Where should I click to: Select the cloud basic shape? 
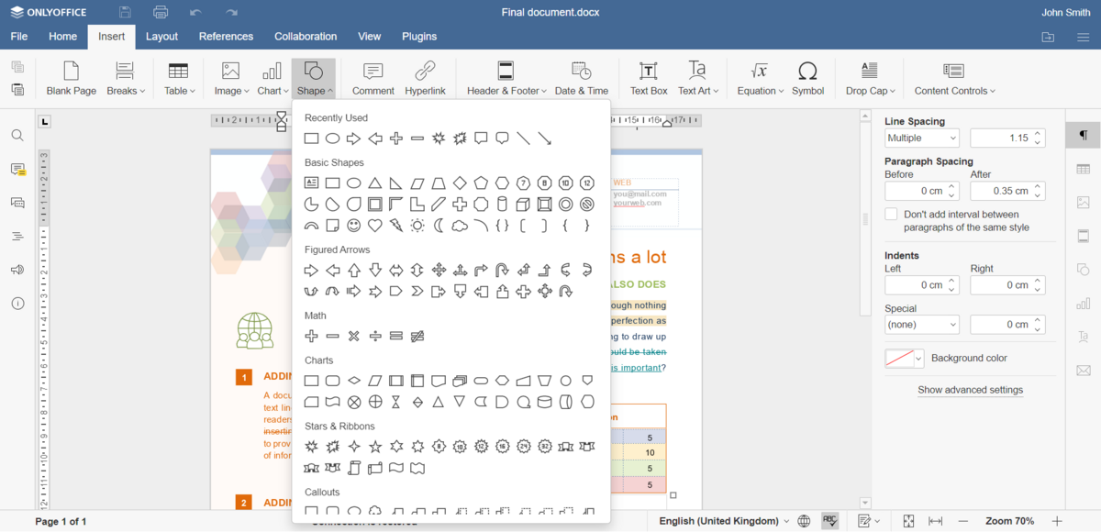460,226
